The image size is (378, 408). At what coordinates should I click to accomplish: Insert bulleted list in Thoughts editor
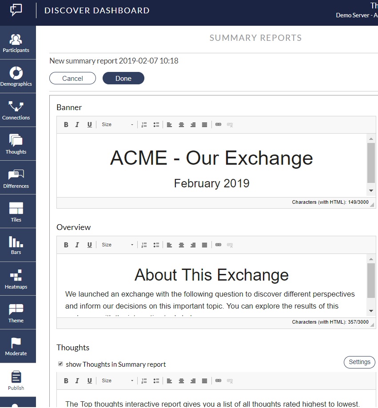(156, 380)
